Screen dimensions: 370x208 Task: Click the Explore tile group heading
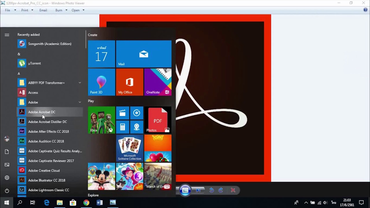(93, 195)
